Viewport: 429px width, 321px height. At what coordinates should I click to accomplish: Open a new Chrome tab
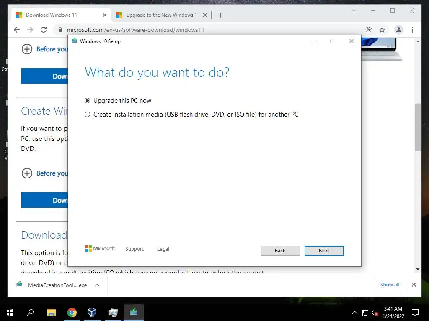pyautogui.click(x=221, y=15)
